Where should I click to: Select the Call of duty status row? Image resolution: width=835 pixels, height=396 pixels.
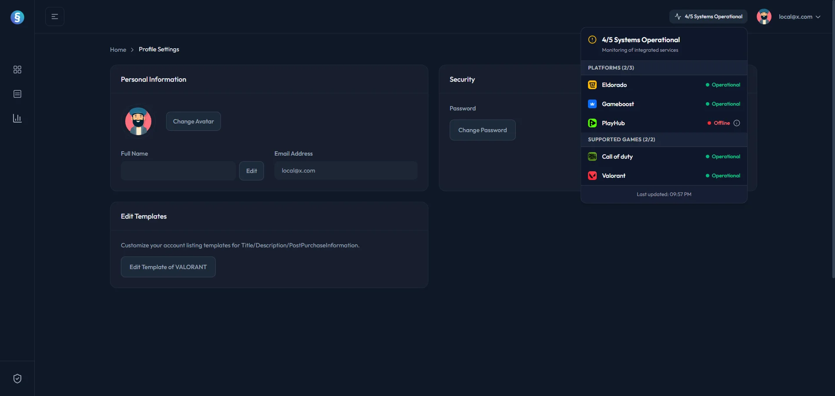664,156
